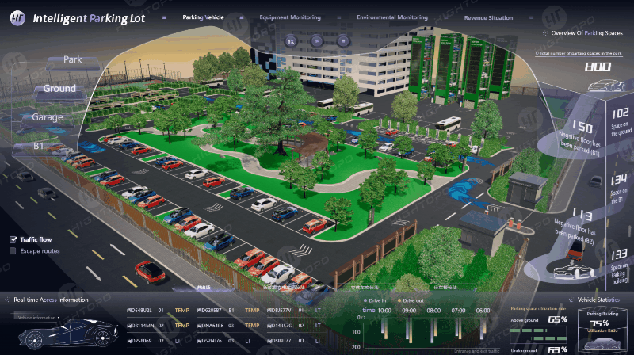Click the Underground 63% utilization value

[x=557, y=349]
